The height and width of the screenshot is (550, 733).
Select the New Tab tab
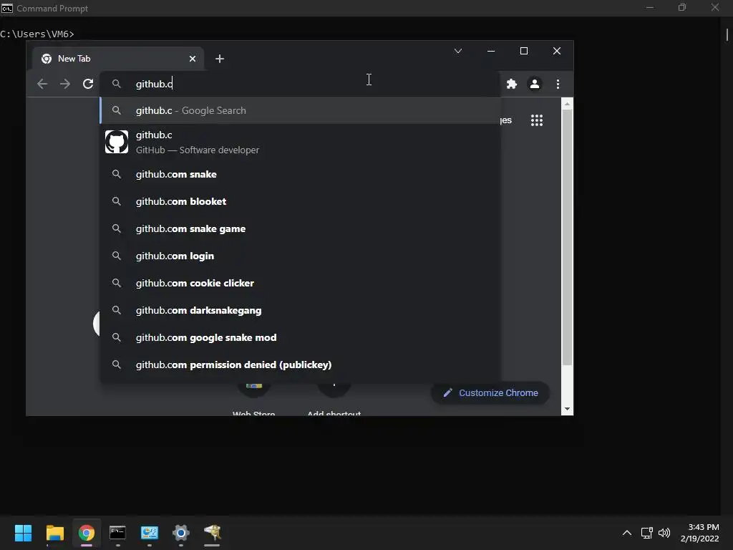tap(118, 59)
